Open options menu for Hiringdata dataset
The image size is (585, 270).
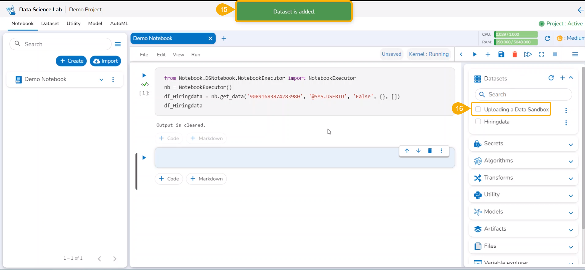(566, 122)
